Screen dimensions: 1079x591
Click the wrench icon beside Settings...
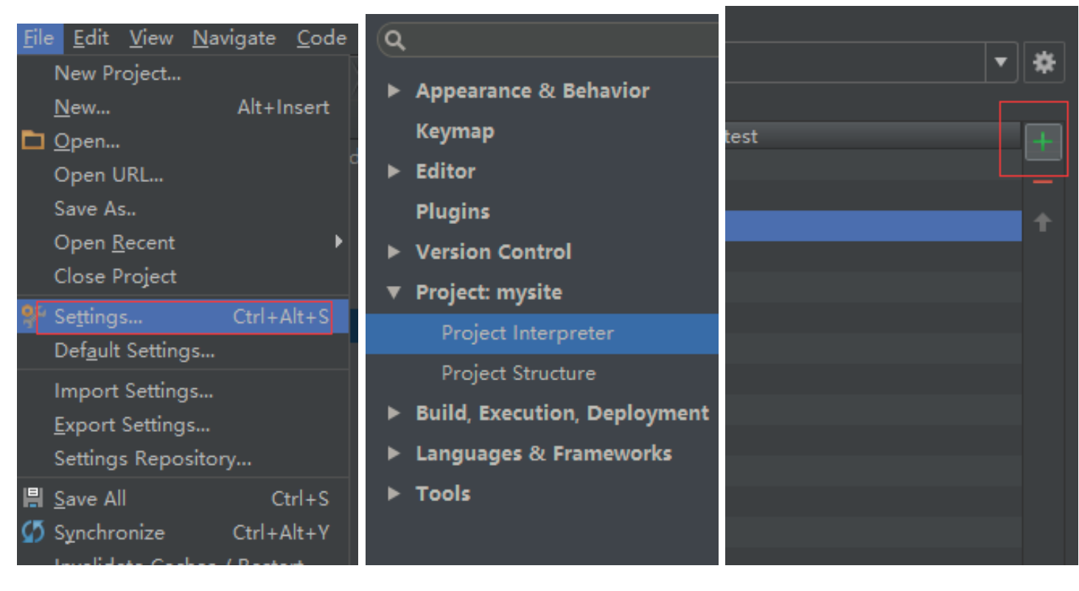click(x=33, y=317)
